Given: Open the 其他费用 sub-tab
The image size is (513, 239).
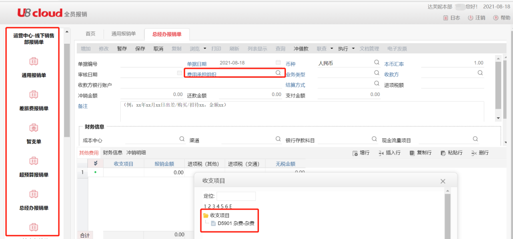Looking at the screenshot, I should click(89, 153).
